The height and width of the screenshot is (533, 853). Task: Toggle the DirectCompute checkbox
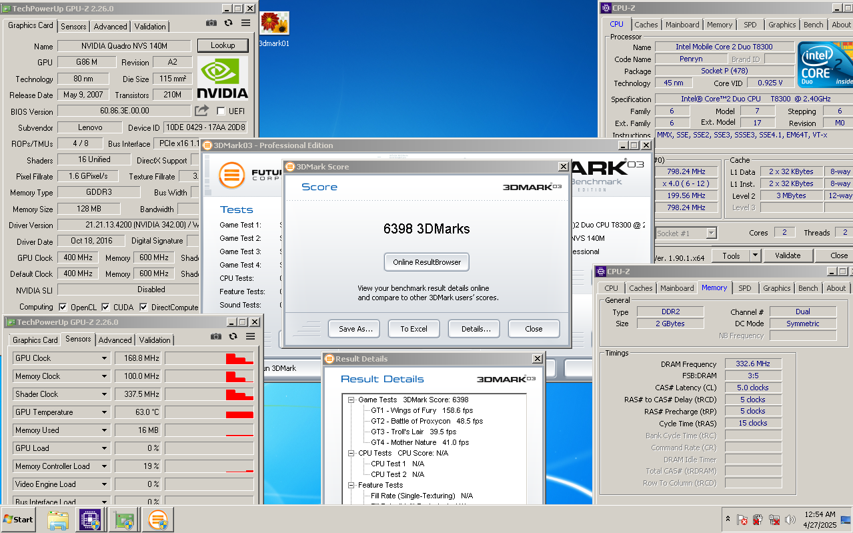tap(143, 307)
